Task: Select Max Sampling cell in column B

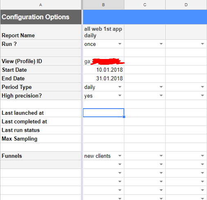Action: tap(103, 139)
